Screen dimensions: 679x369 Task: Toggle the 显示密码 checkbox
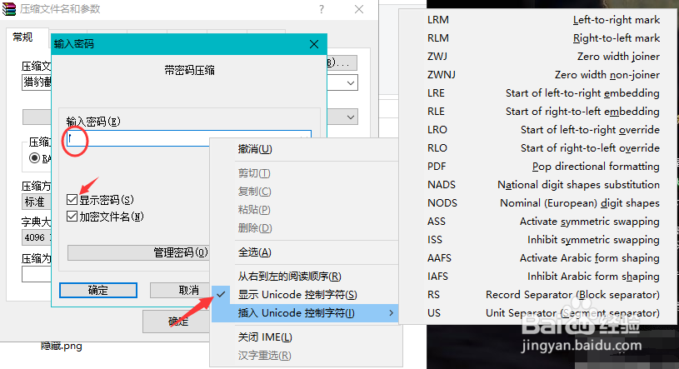72,200
